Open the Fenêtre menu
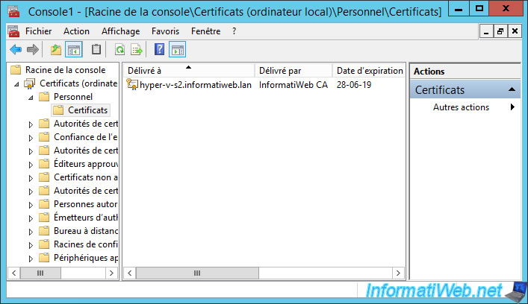Image resolution: width=528 pixels, height=304 pixels. point(205,31)
